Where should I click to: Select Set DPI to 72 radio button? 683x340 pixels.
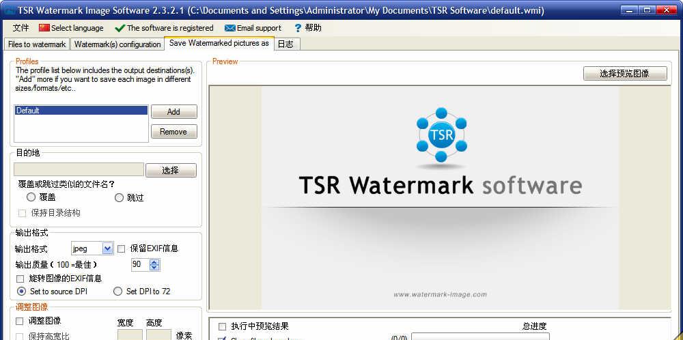(x=117, y=292)
